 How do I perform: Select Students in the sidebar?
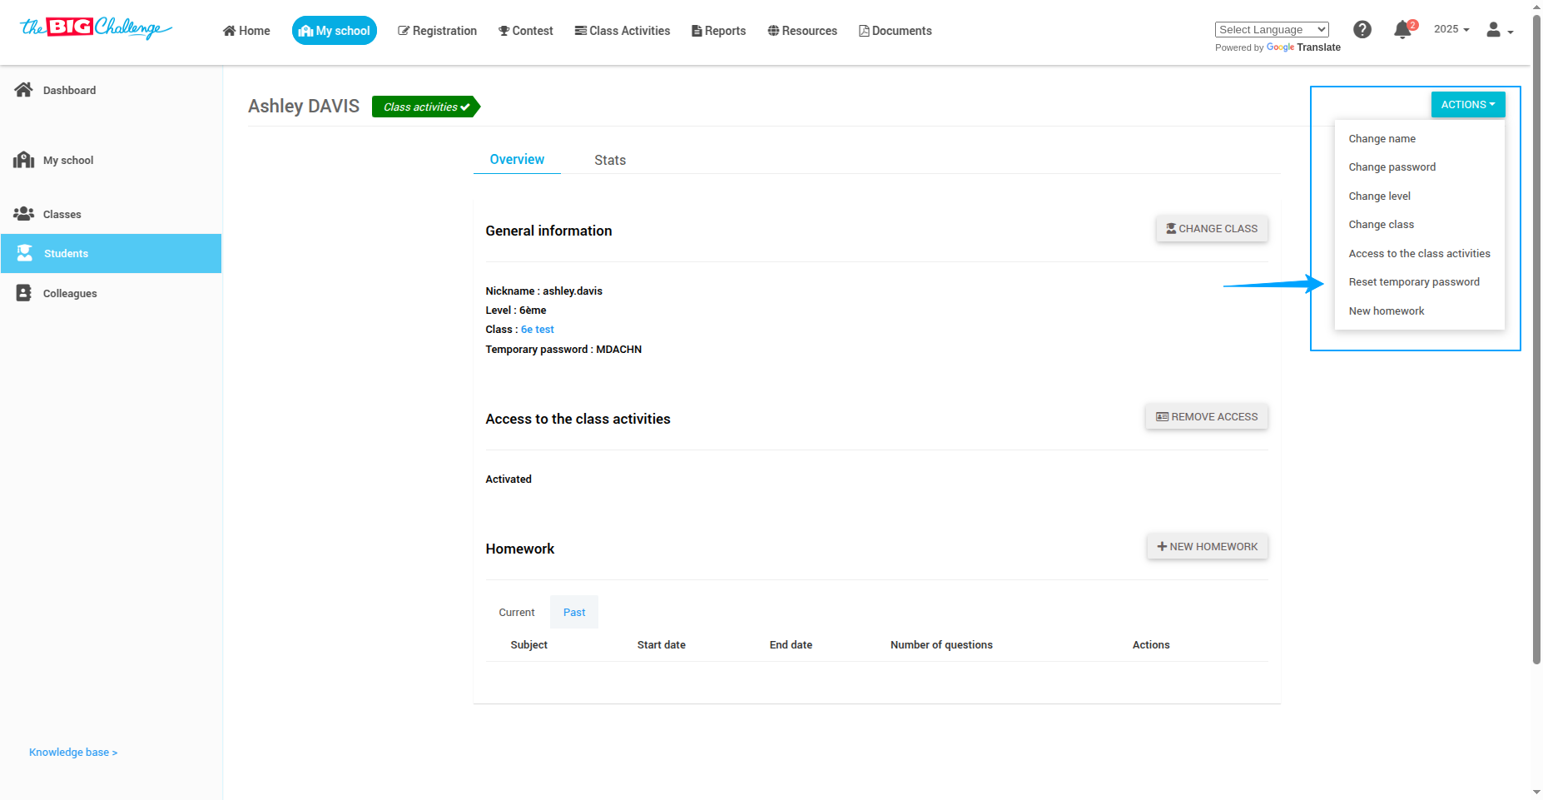[111, 254]
